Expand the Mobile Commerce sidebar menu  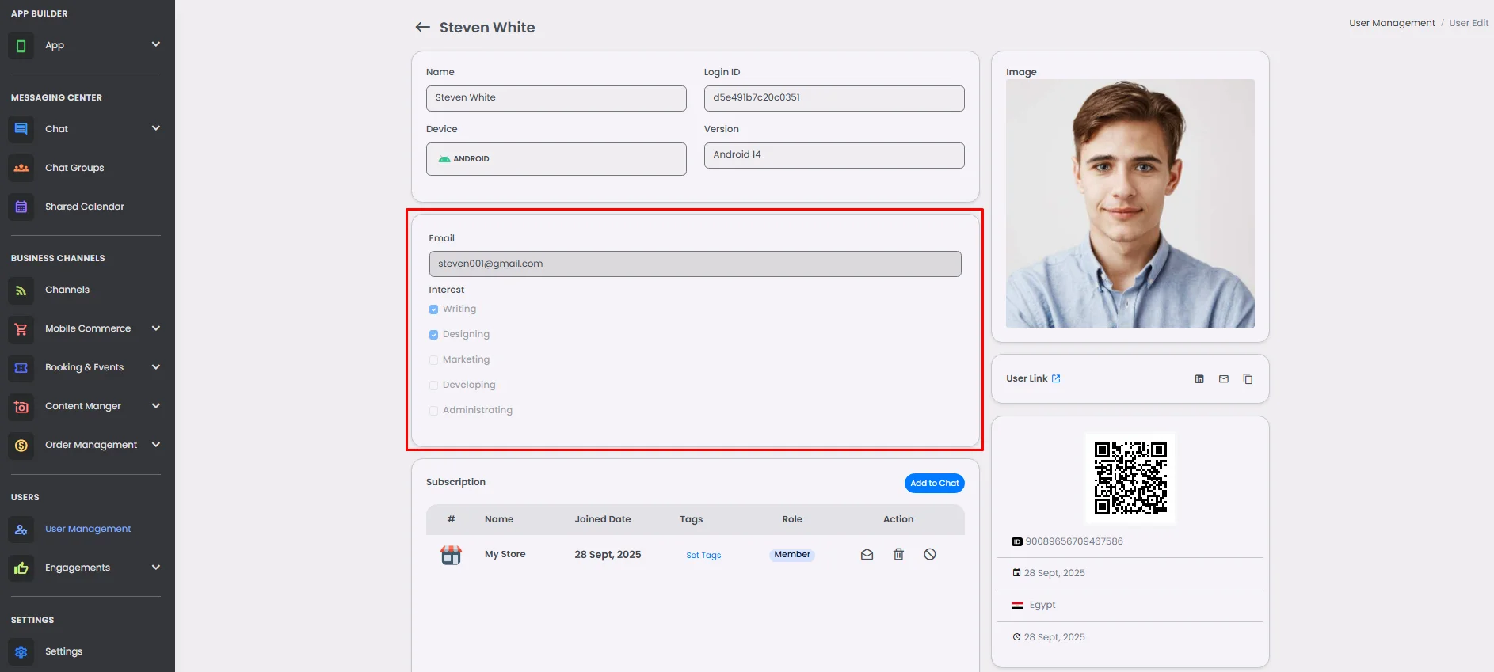pos(156,328)
